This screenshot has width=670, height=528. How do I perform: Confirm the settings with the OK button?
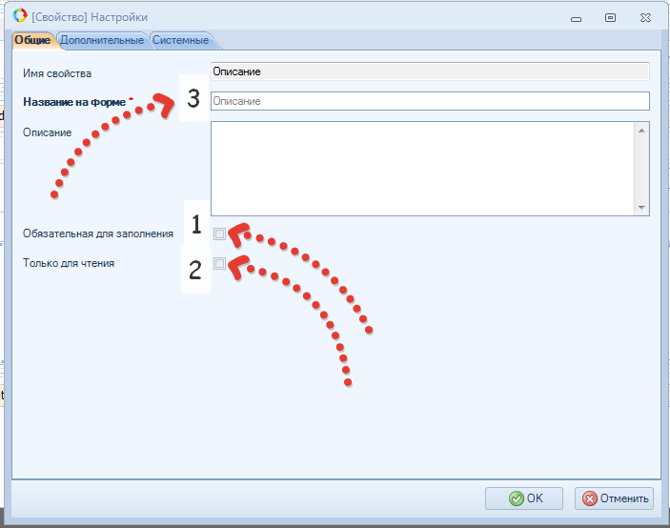527,498
